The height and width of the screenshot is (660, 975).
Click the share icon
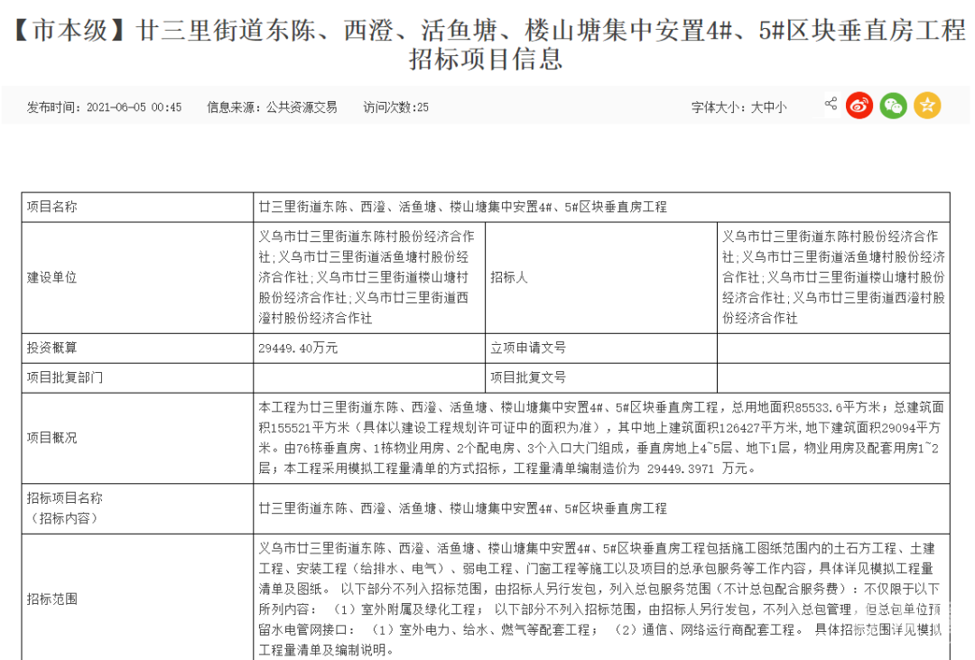831,105
